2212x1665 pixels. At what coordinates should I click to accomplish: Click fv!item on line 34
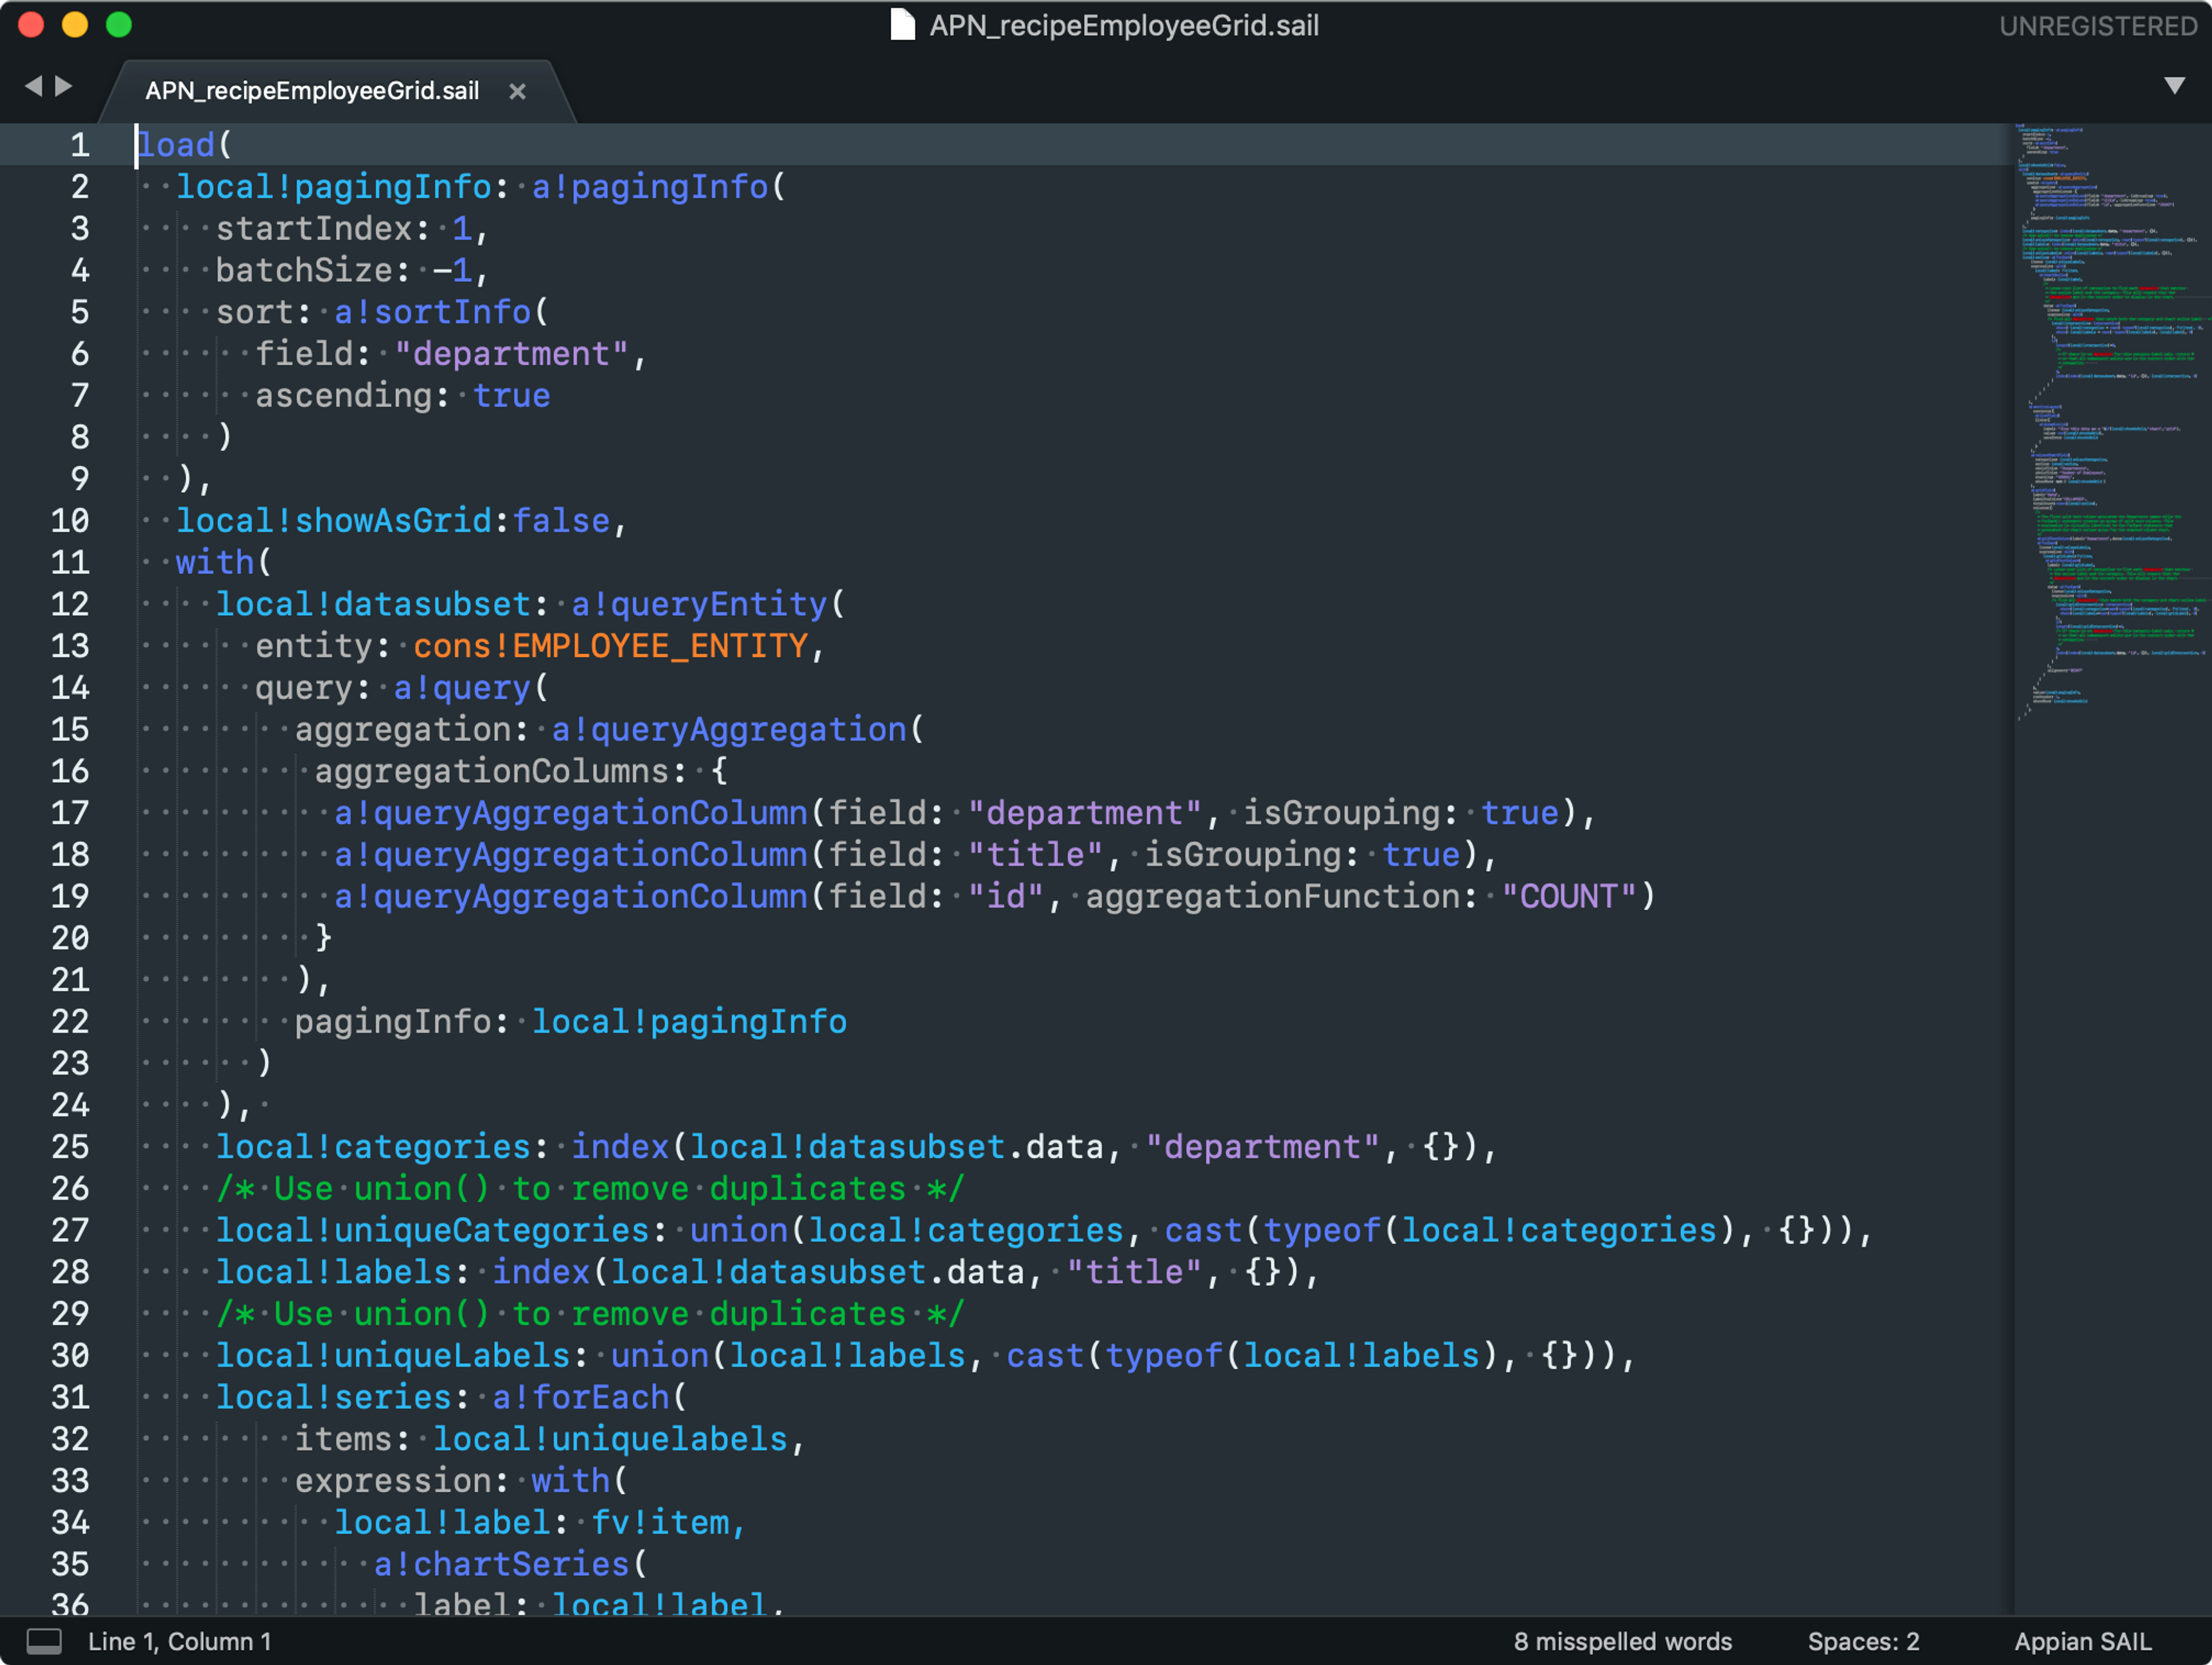[x=660, y=1523]
